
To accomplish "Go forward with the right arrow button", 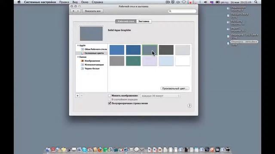I will click(78, 11).
